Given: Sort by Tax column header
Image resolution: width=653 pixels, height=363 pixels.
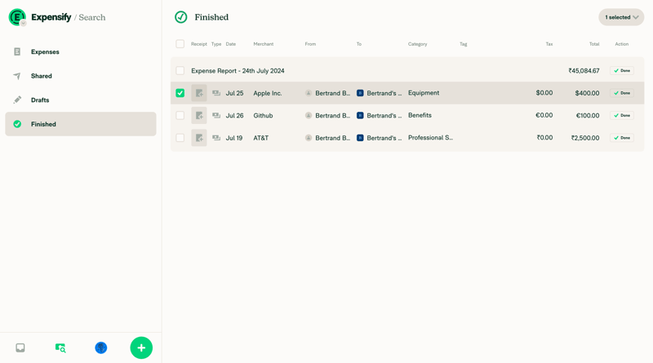Looking at the screenshot, I should click(x=549, y=44).
